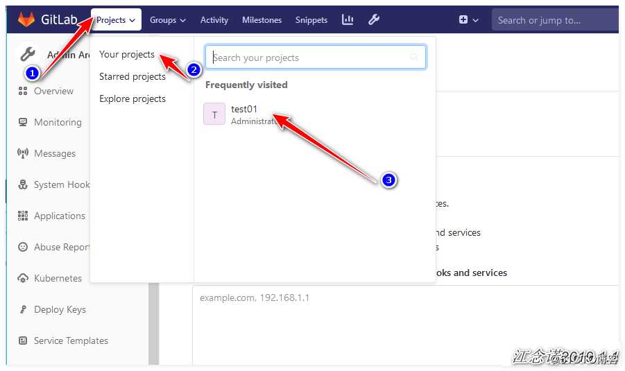Click the Search or jump to field
The width and height of the screenshot is (625, 371).
pyautogui.click(x=555, y=20)
